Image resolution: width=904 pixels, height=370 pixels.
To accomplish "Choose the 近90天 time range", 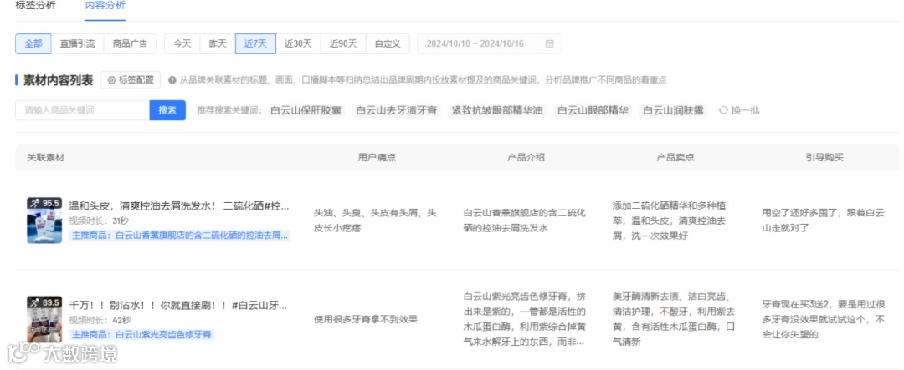I will click(343, 43).
